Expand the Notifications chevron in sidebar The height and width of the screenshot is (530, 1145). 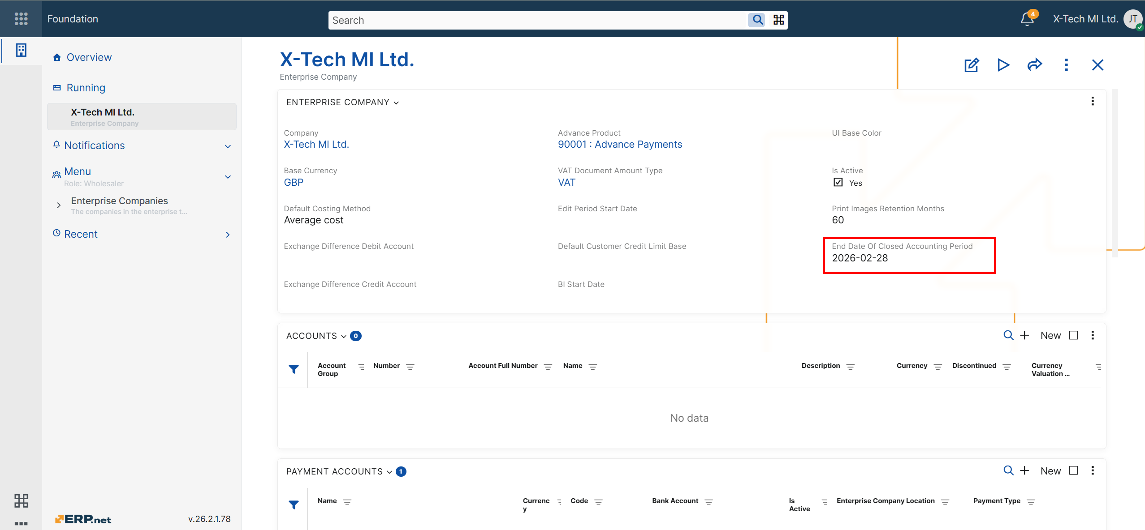[x=228, y=146]
